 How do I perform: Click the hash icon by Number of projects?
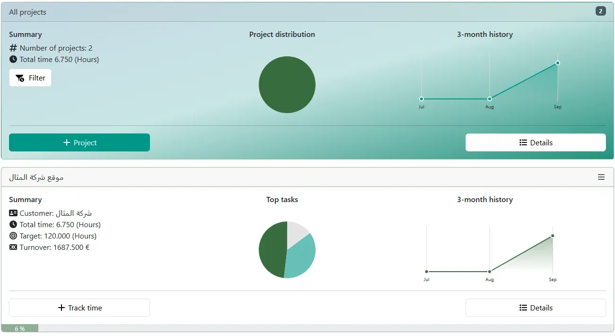[x=13, y=48]
